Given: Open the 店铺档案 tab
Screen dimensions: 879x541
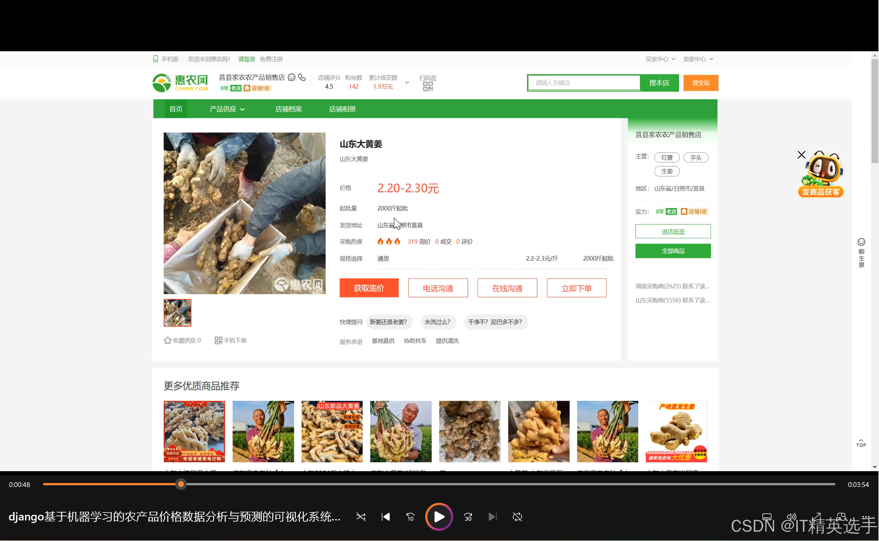Looking at the screenshot, I should tap(289, 109).
